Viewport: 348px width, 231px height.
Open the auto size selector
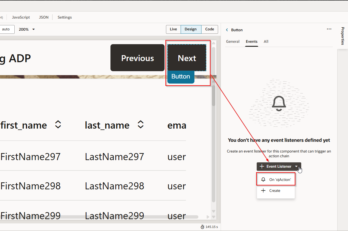[x=6, y=29]
